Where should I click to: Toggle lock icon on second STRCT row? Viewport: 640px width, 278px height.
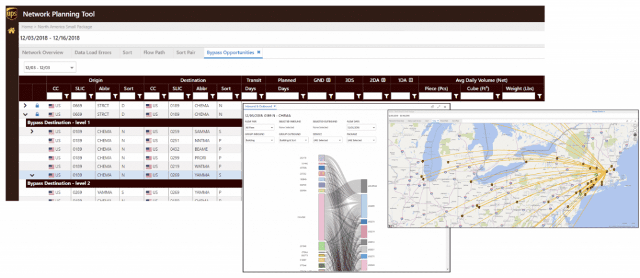pyautogui.click(x=37, y=115)
